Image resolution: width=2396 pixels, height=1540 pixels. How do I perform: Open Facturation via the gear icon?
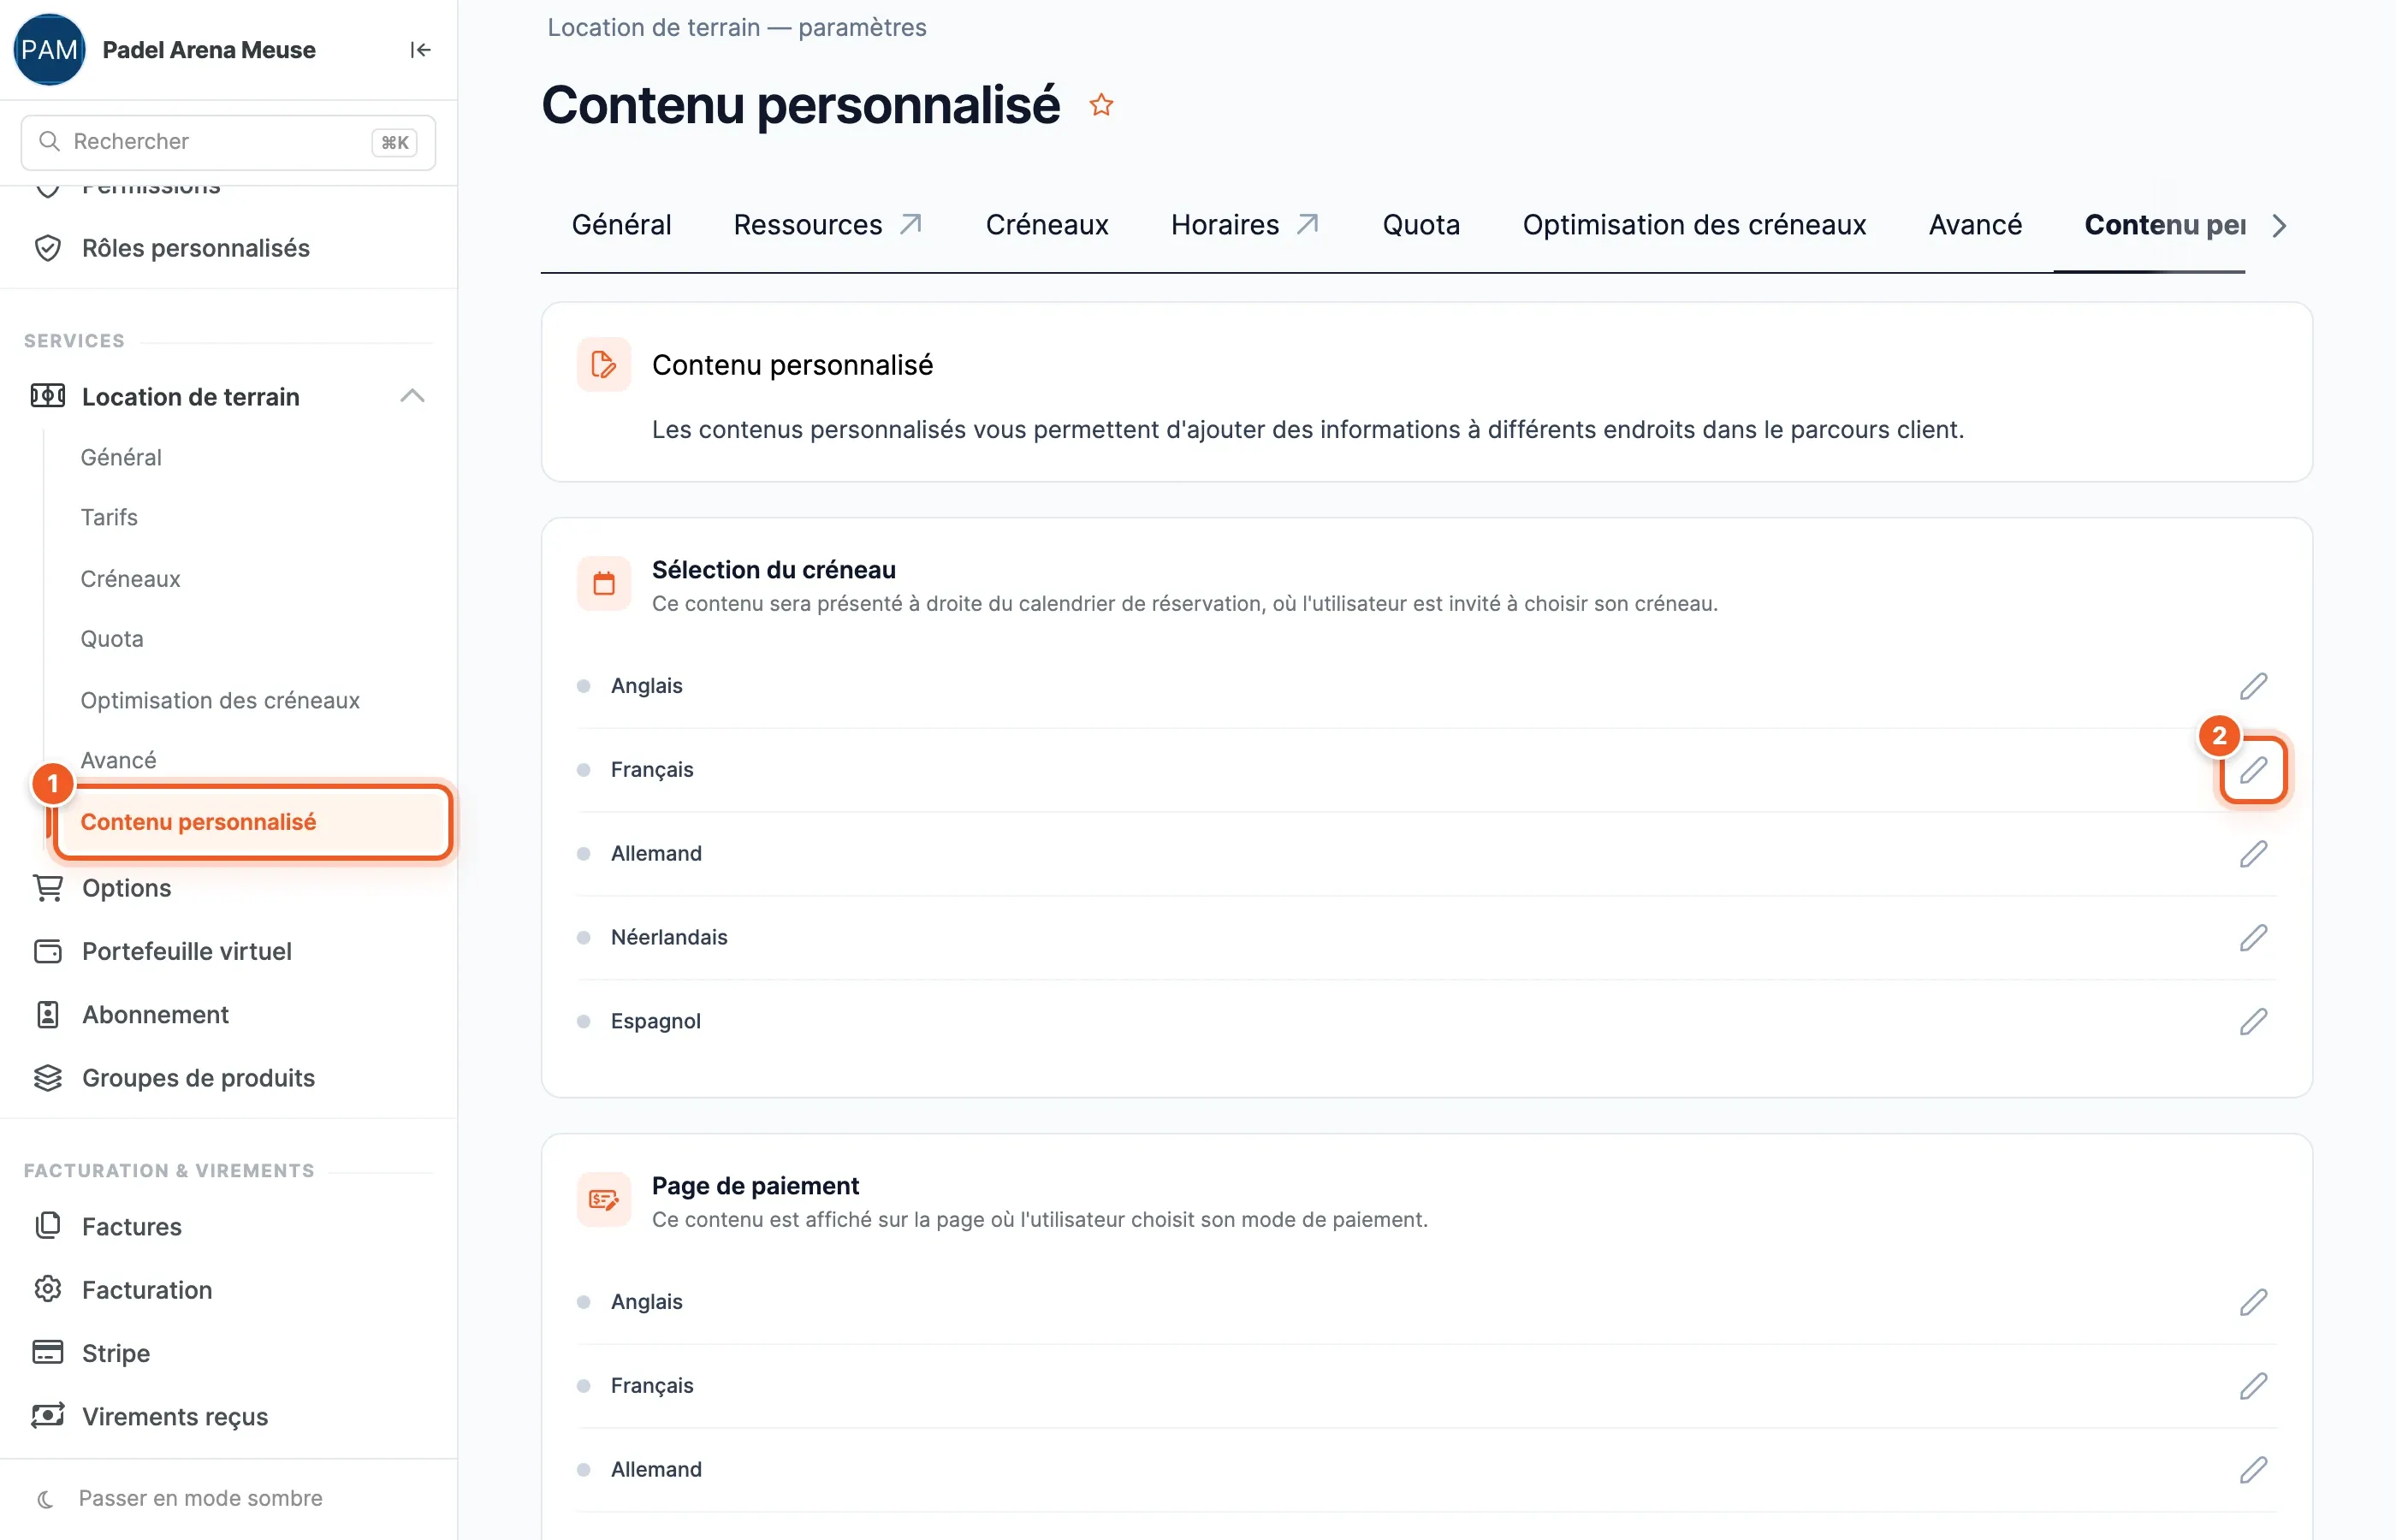pos(47,1289)
